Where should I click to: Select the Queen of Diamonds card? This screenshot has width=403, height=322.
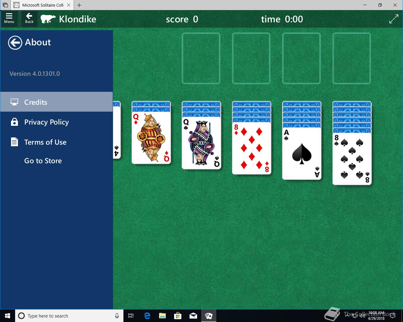pos(151,138)
